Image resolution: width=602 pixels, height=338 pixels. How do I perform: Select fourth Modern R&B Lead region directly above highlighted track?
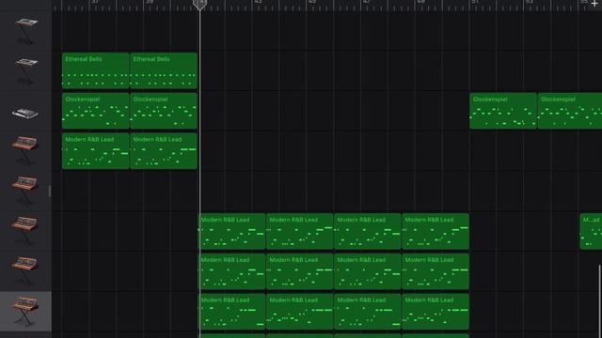click(x=436, y=271)
